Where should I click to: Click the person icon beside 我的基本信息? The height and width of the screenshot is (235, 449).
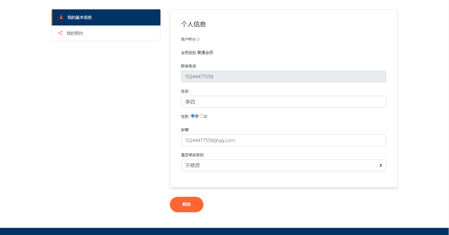(x=60, y=17)
